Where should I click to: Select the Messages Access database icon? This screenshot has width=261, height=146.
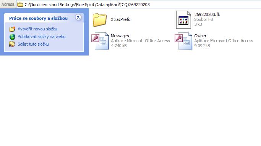click(100, 41)
